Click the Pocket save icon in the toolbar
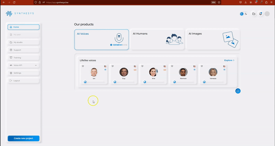Screen dimensions: 275x146 241,2
